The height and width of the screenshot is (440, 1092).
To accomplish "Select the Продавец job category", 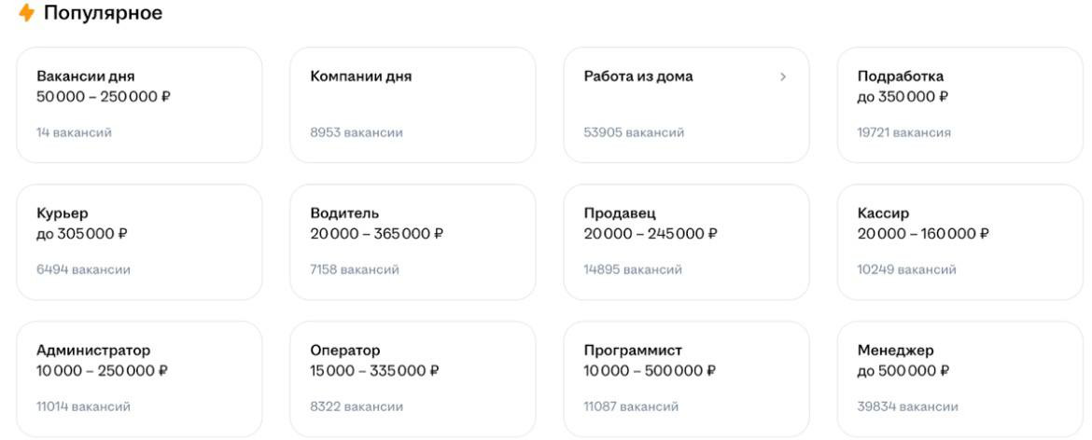I will (x=686, y=241).
